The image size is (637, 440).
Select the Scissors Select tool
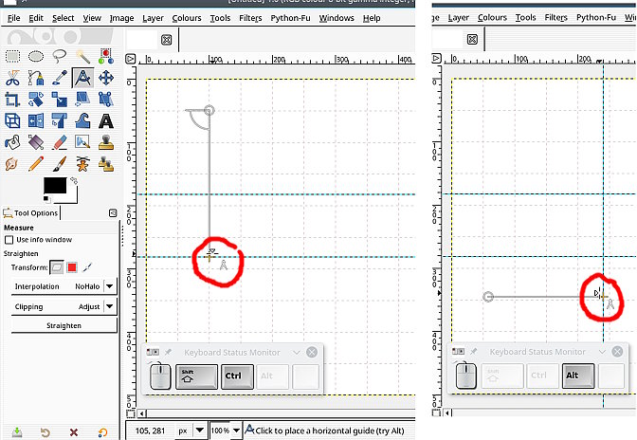[12, 78]
